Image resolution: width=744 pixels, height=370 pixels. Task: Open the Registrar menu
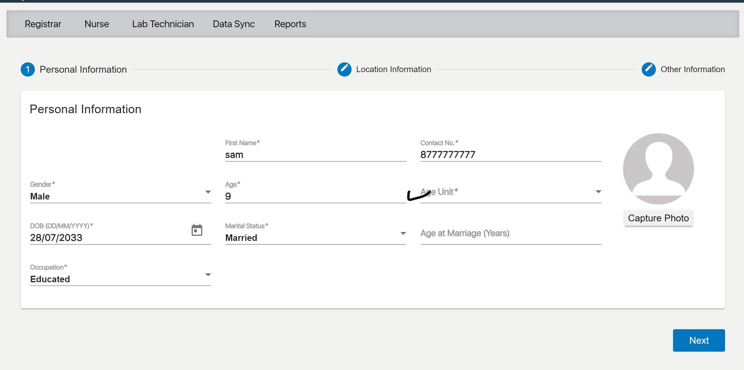(43, 24)
